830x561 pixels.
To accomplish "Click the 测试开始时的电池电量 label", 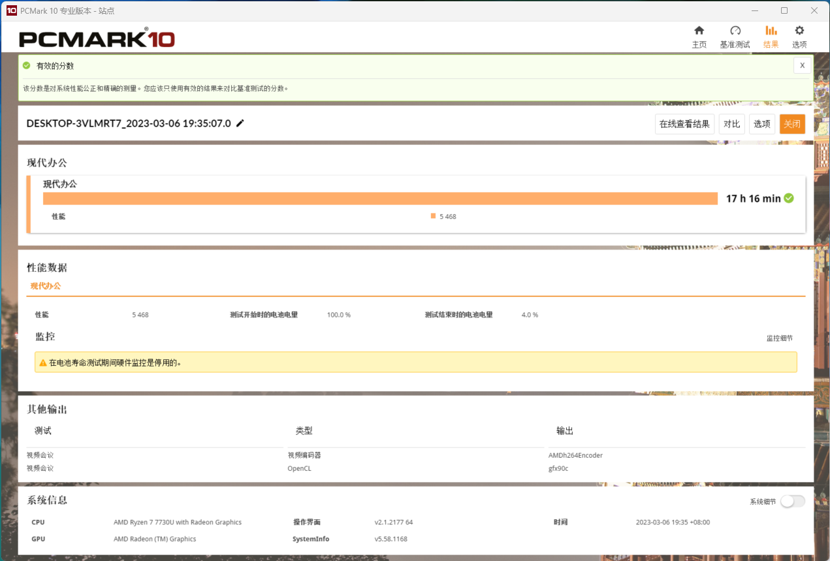I will [x=264, y=315].
